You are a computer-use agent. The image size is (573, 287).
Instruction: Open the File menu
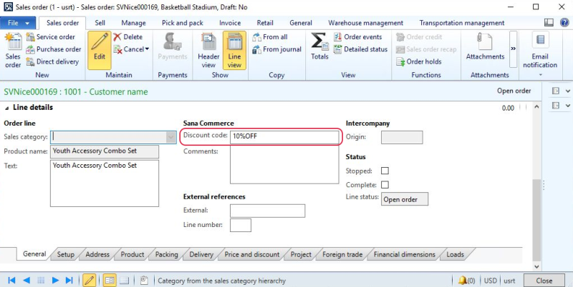pyautogui.click(x=14, y=23)
